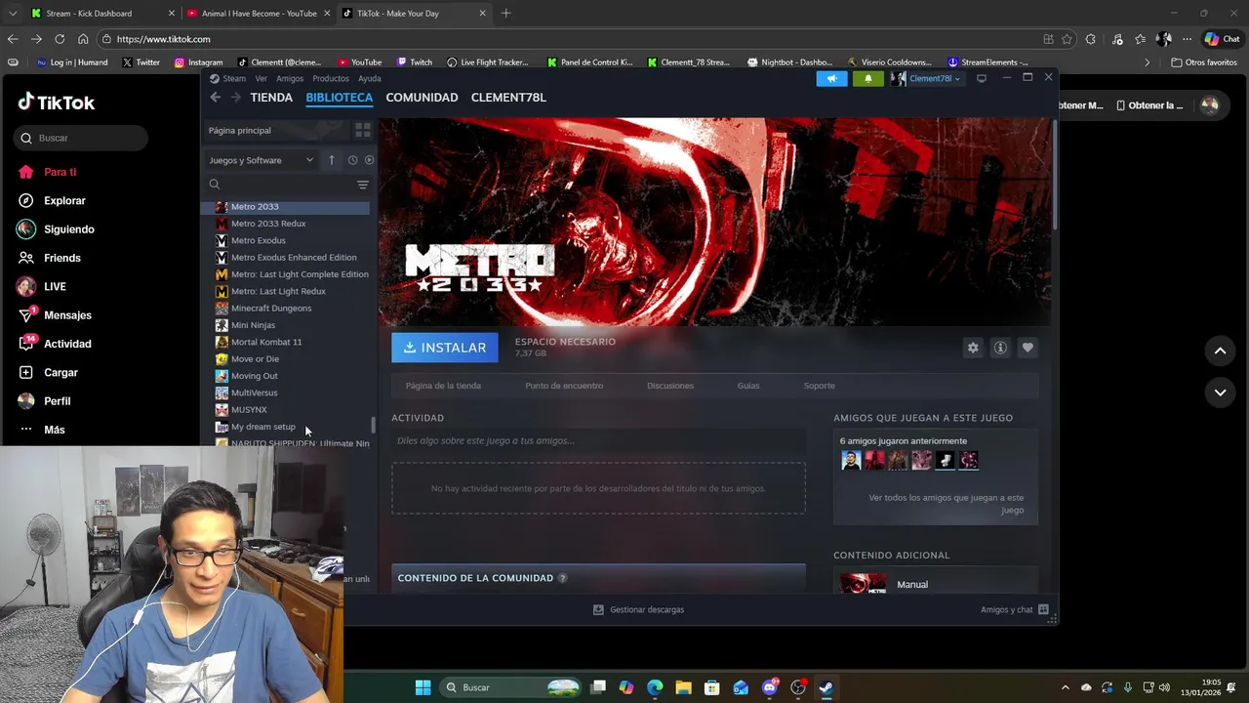Open Copilot from taskbar
The image size is (1249, 703).
(625, 687)
